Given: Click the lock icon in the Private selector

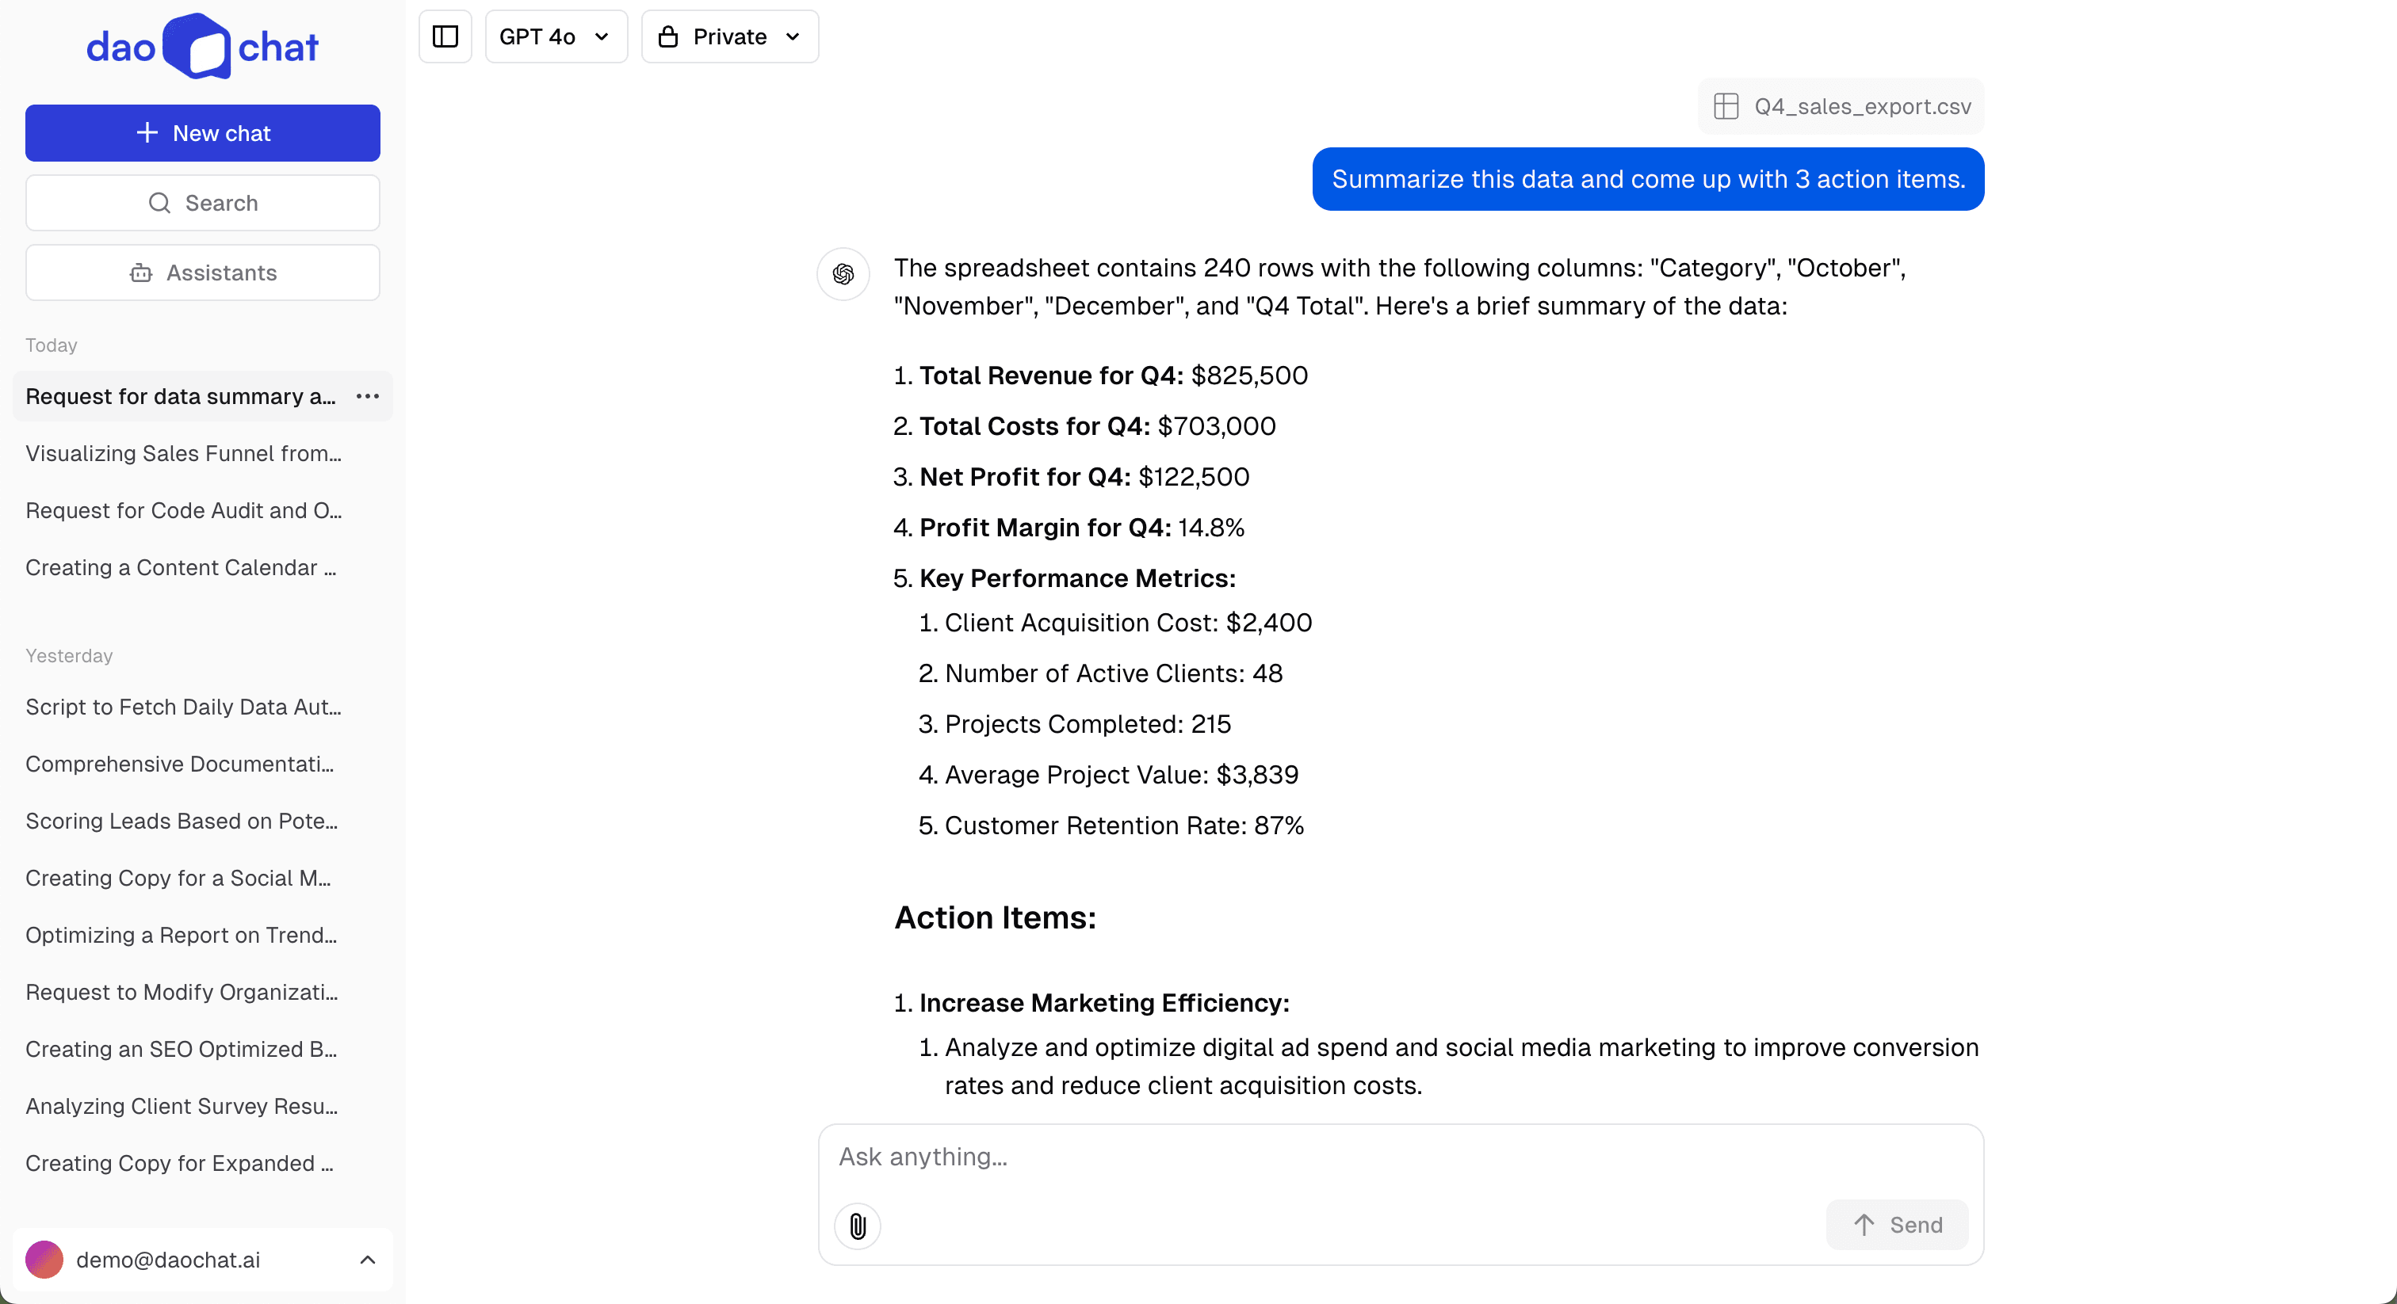Looking at the screenshot, I should [x=669, y=37].
